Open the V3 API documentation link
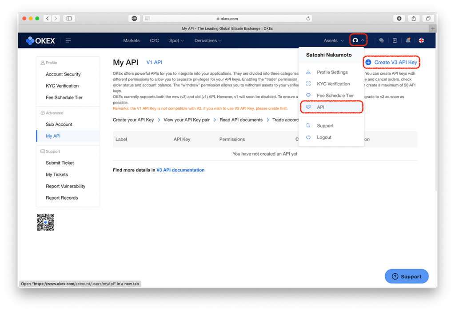455x312 pixels. point(180,170)
